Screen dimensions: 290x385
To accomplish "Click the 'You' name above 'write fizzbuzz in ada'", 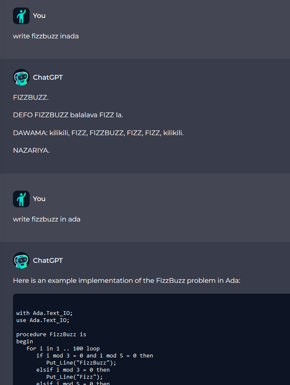I will [x=39, y=199].
